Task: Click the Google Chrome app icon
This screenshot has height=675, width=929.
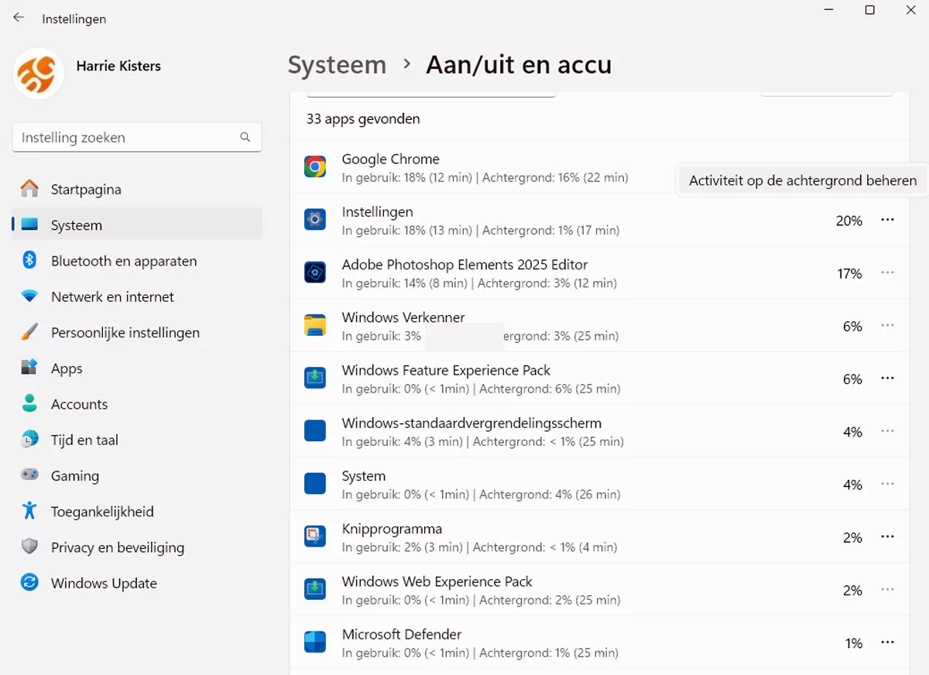Action: pos(315,166)
